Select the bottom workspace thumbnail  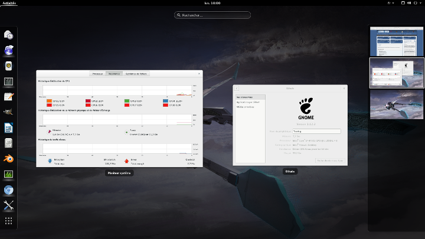point(396,103)
